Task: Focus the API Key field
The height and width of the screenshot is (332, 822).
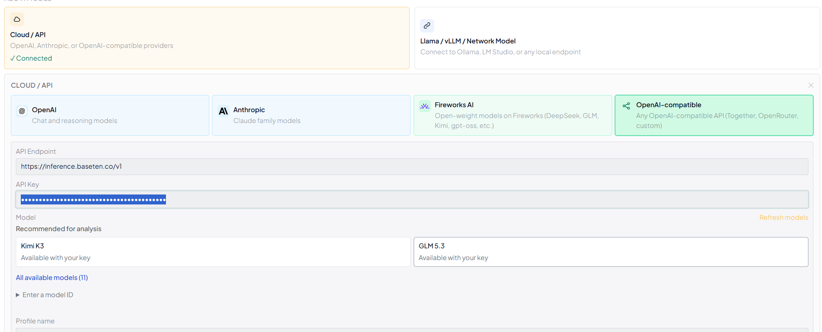Action: click(412, 199)
